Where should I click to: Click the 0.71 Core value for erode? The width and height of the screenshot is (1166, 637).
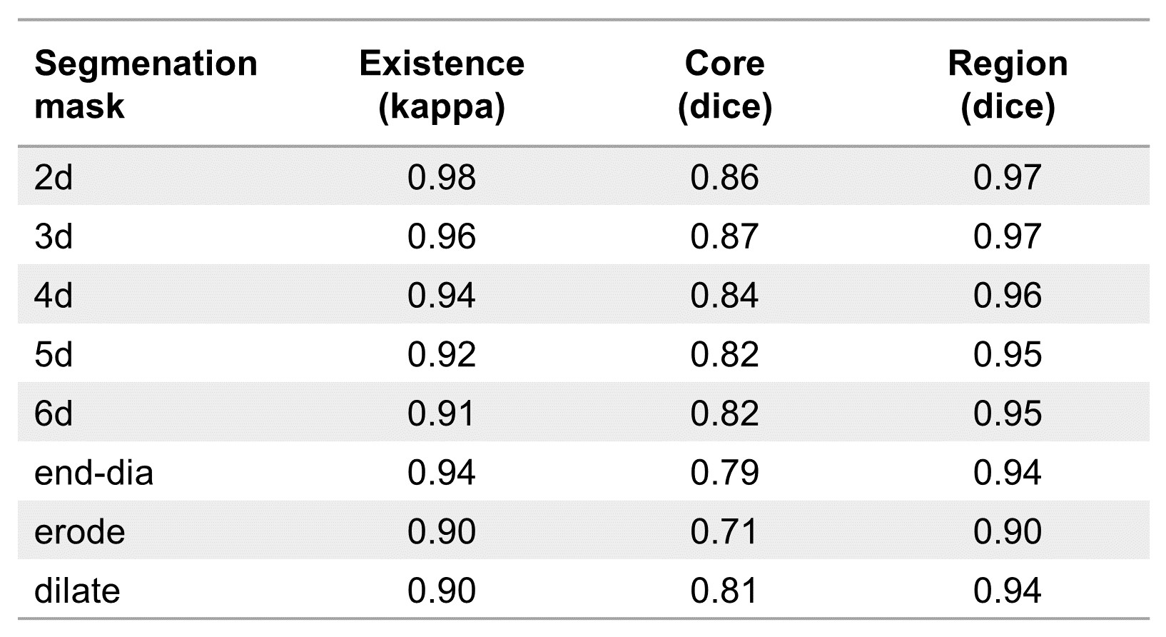click(724, 532)
